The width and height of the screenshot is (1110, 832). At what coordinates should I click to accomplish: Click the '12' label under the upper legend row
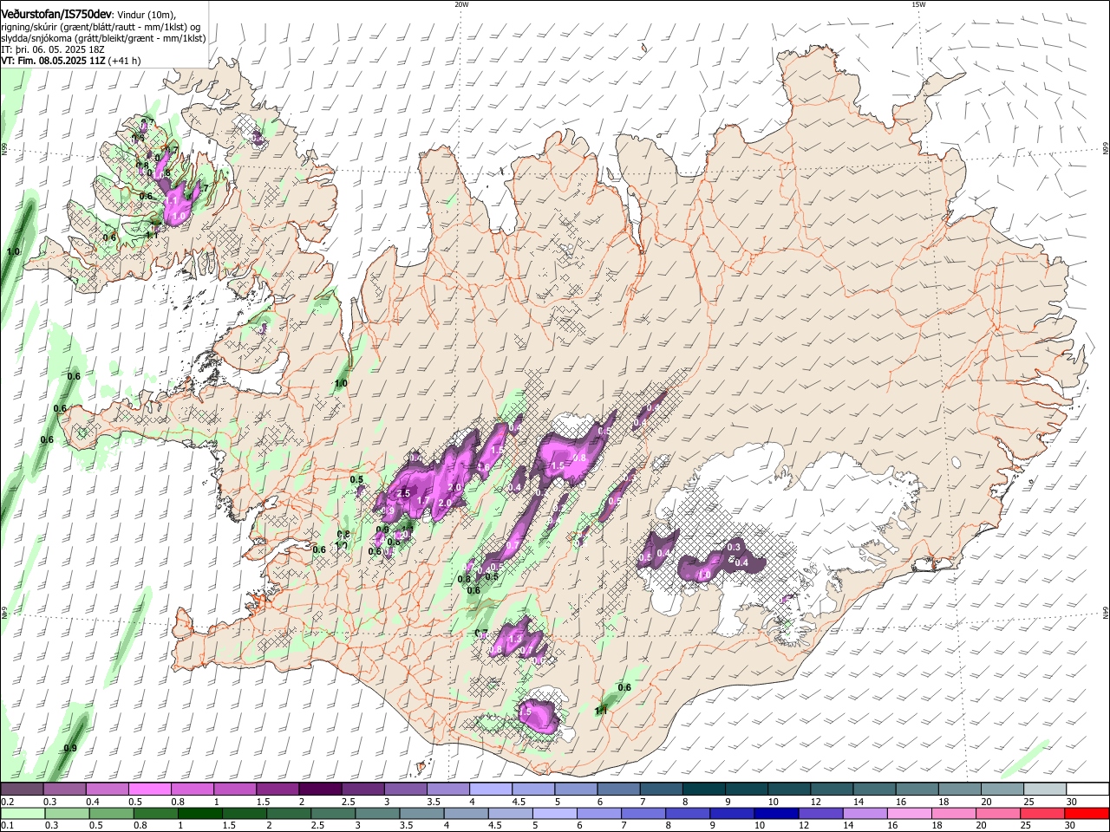tap(816, 802)
